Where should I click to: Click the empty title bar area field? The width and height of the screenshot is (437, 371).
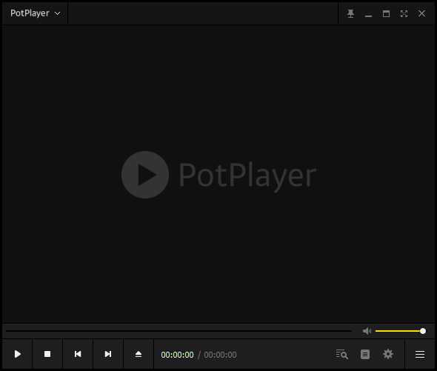(x=203, y=13)
